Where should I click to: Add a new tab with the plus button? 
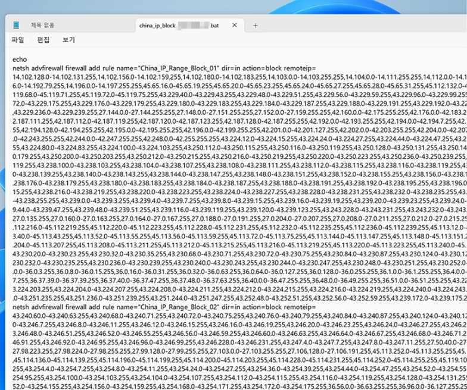[x=256, y=26]
